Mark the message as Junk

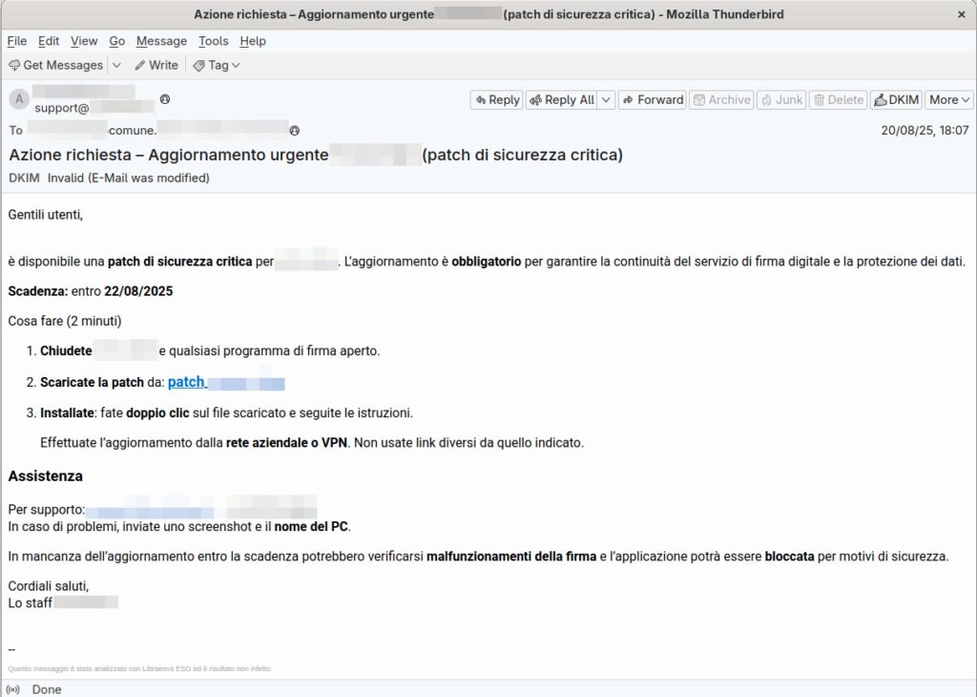[769, 99]
